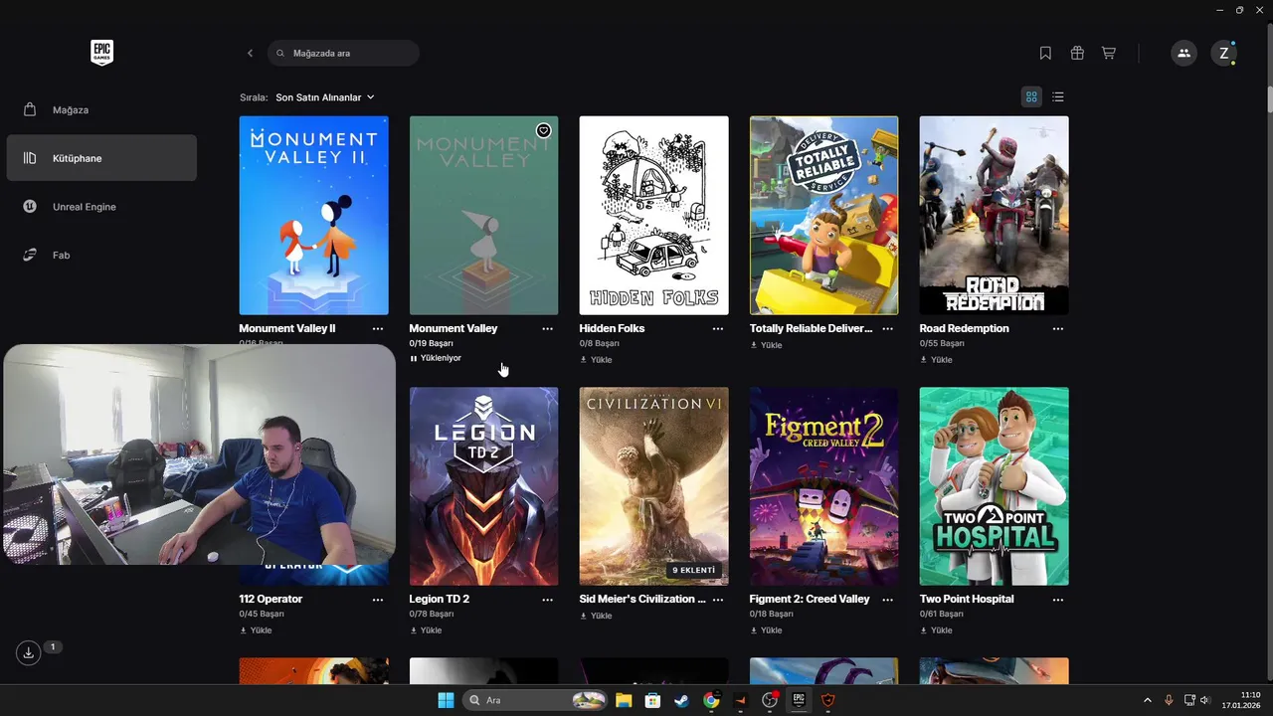Open three-dot menu for 112 Operator
1273x716 pixels.
tap(378, 600)
